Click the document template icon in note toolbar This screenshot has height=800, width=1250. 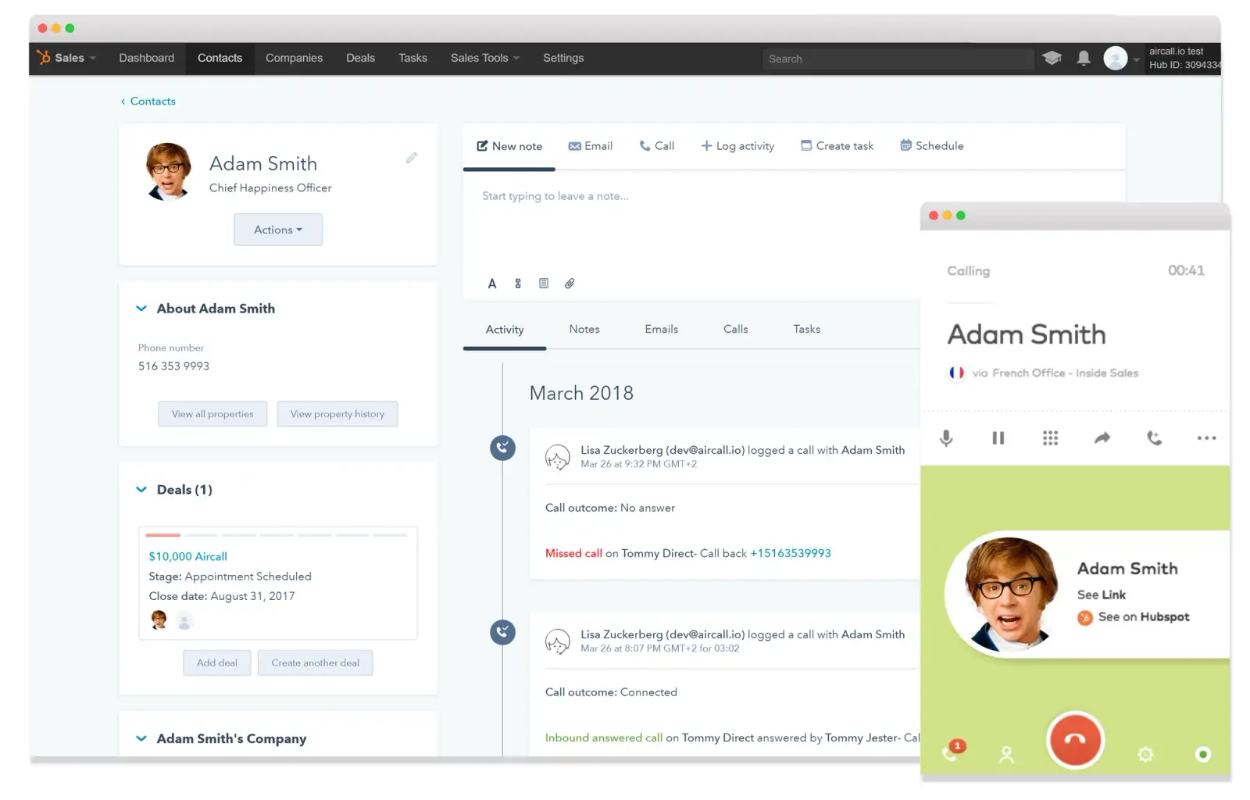(544, 284)
